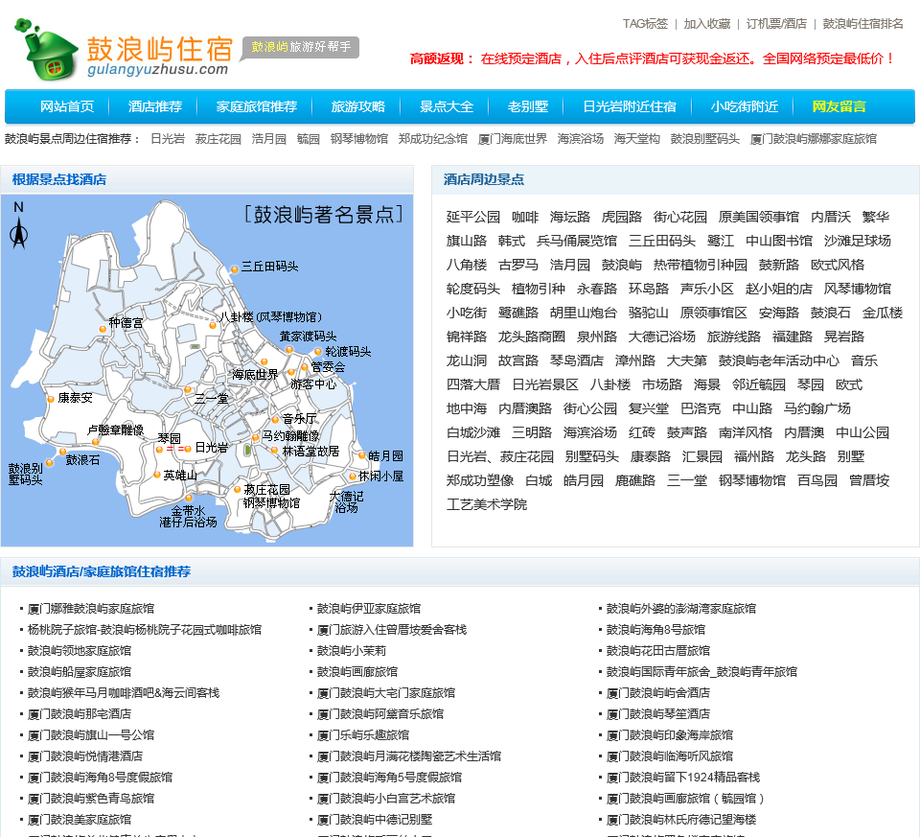The image size is (920, 837).
Task: Click 鼓浪屿老年活动中心 link
Action: tap(778, 360)
